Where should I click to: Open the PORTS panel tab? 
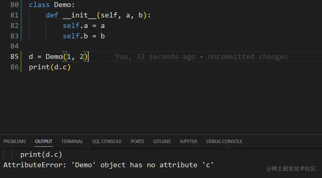(137, 141)
